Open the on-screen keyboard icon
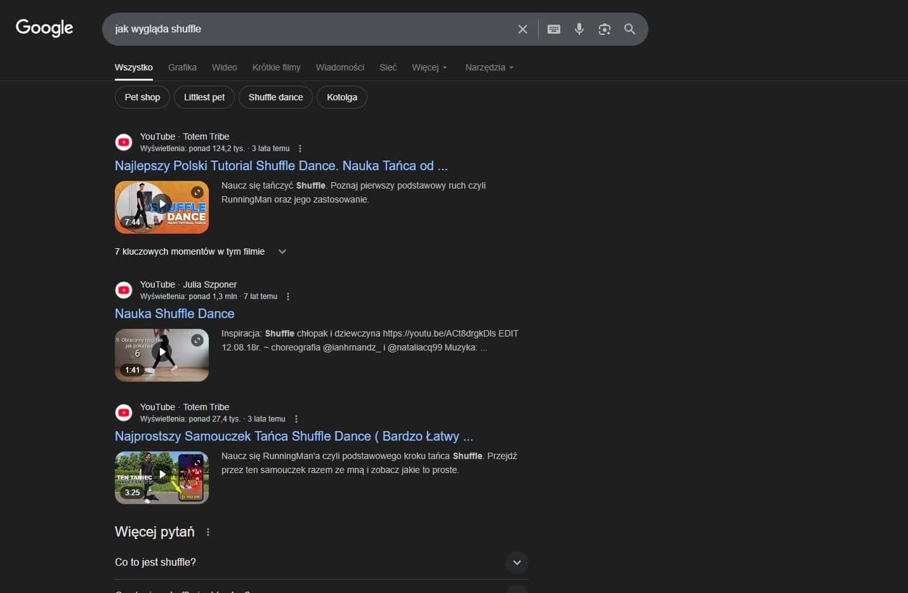Screen dimensions: 908x593 coord(553,29)
